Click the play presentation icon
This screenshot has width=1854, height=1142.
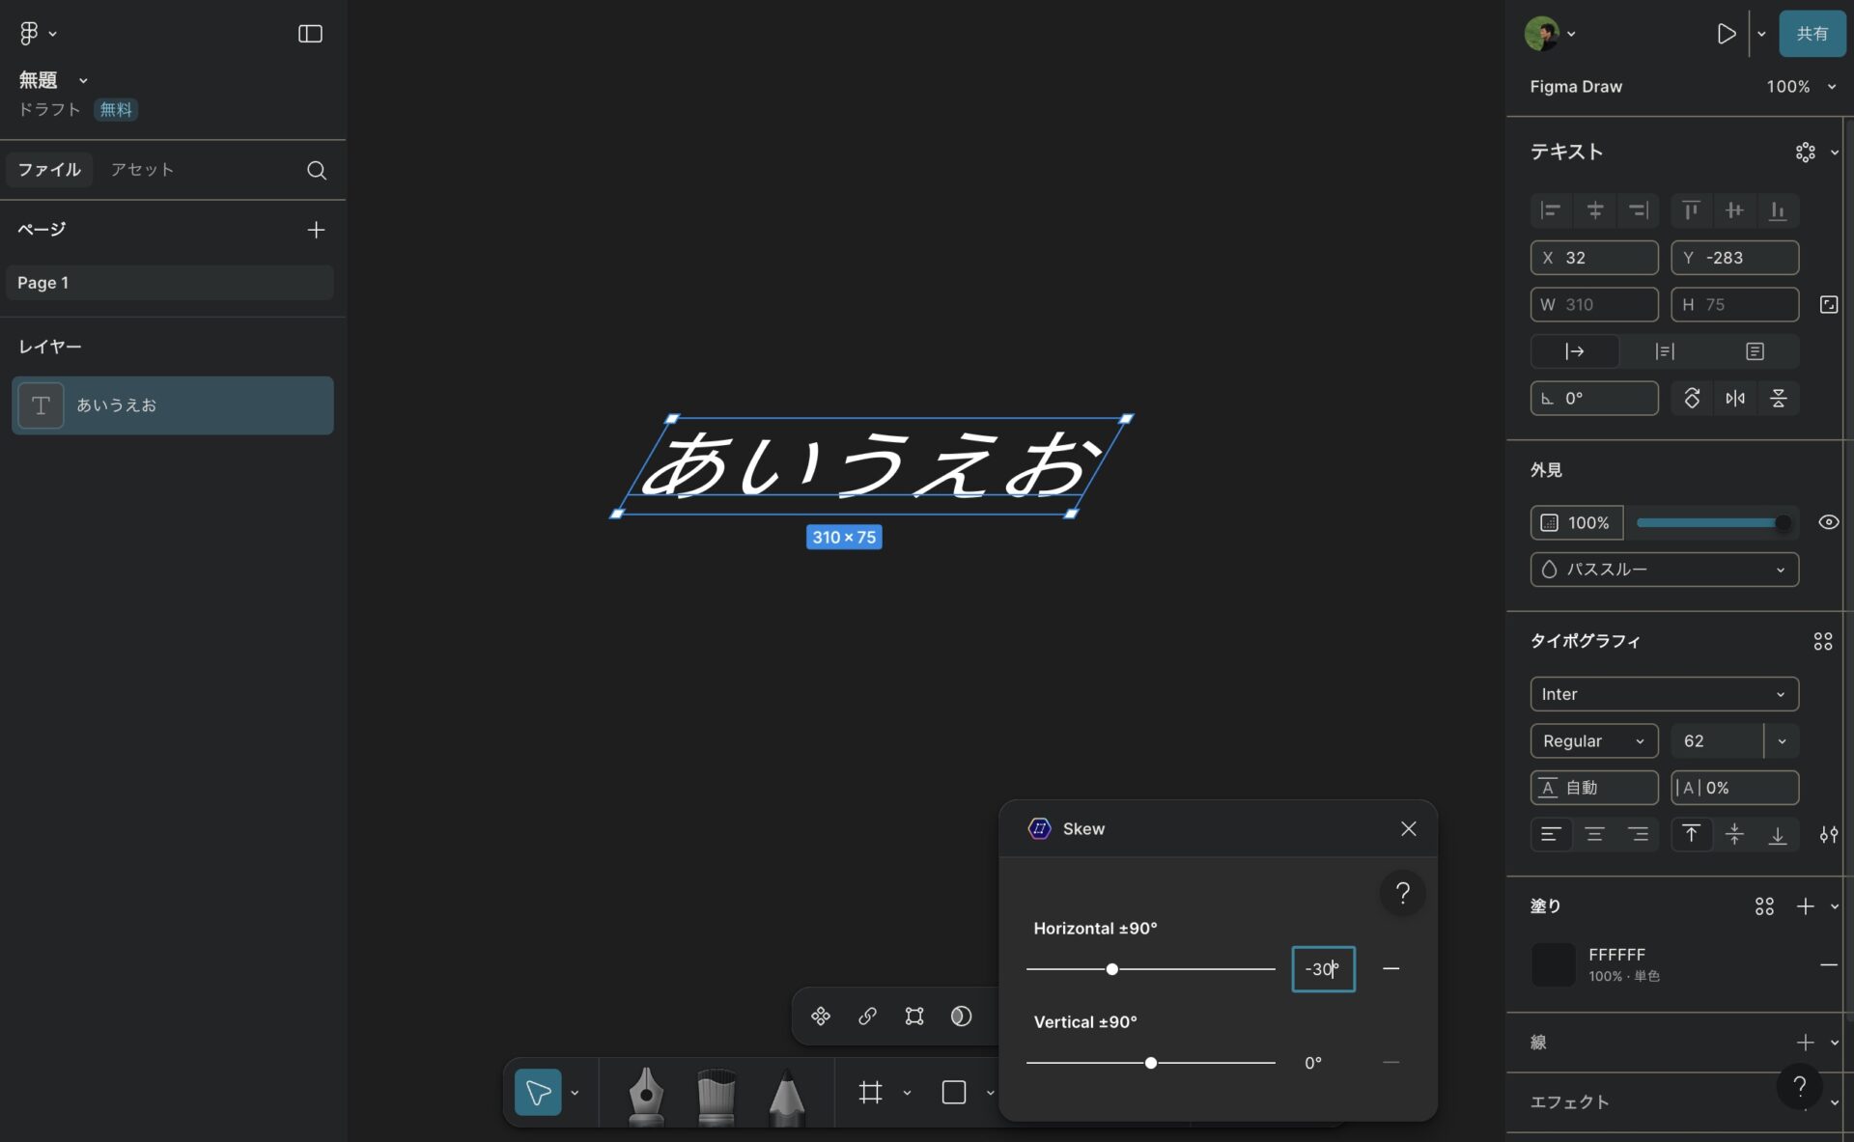(1726, 34)
